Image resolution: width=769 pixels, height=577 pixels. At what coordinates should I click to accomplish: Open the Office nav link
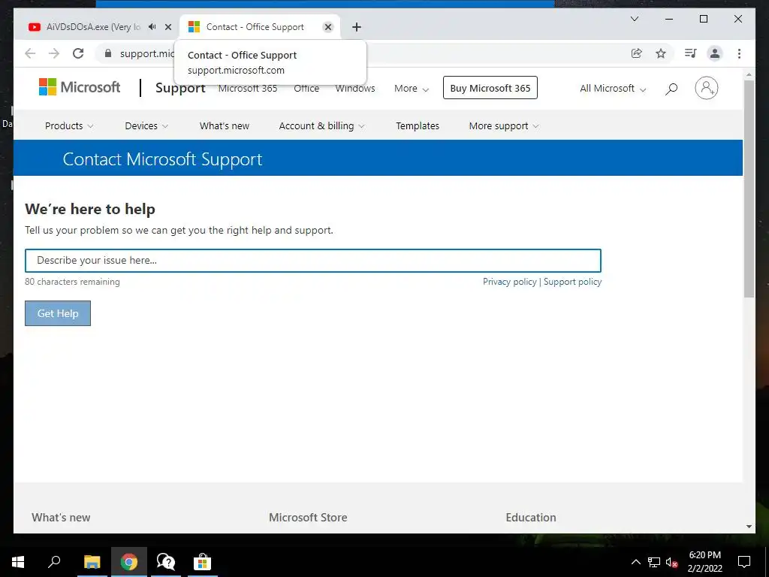(306, 89)
